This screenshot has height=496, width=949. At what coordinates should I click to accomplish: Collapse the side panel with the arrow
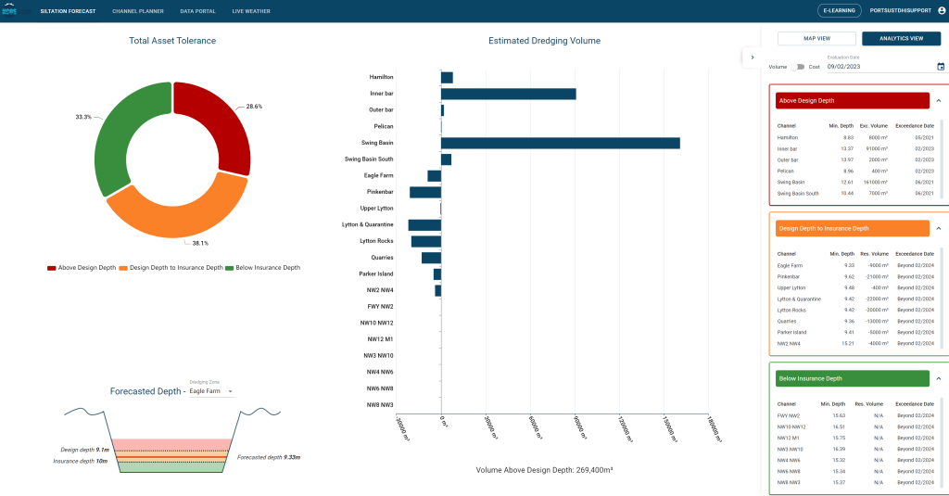[753, 57]
